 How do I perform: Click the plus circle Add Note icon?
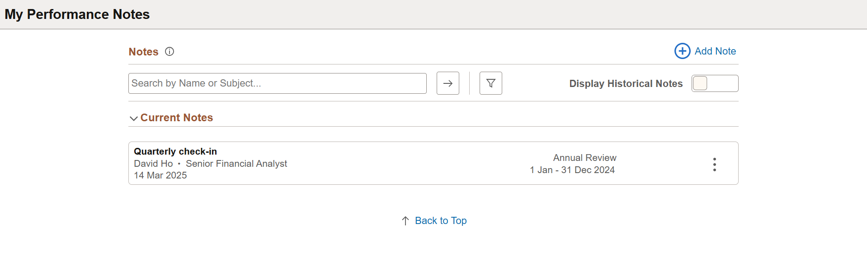tap(682, 51)
